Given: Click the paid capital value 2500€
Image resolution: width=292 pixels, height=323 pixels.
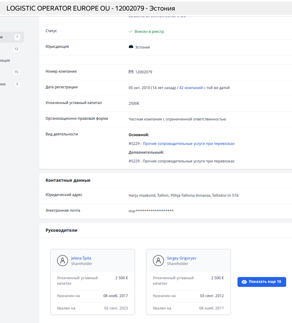Looking at the screenshot, I should [134, 103].
